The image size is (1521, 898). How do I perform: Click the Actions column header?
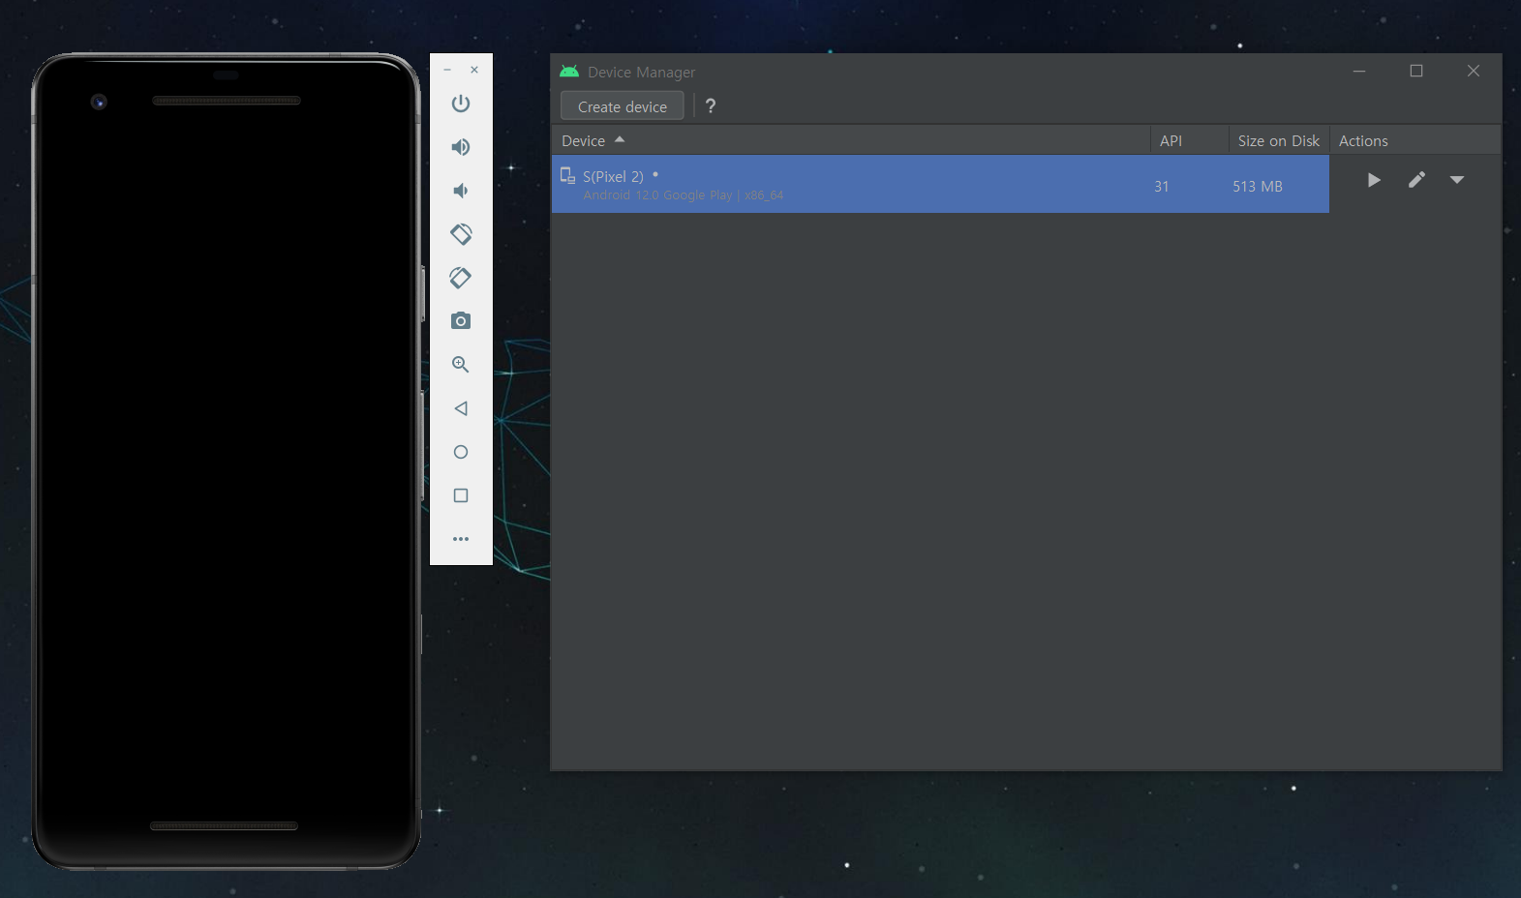[x=1415, y=140]
